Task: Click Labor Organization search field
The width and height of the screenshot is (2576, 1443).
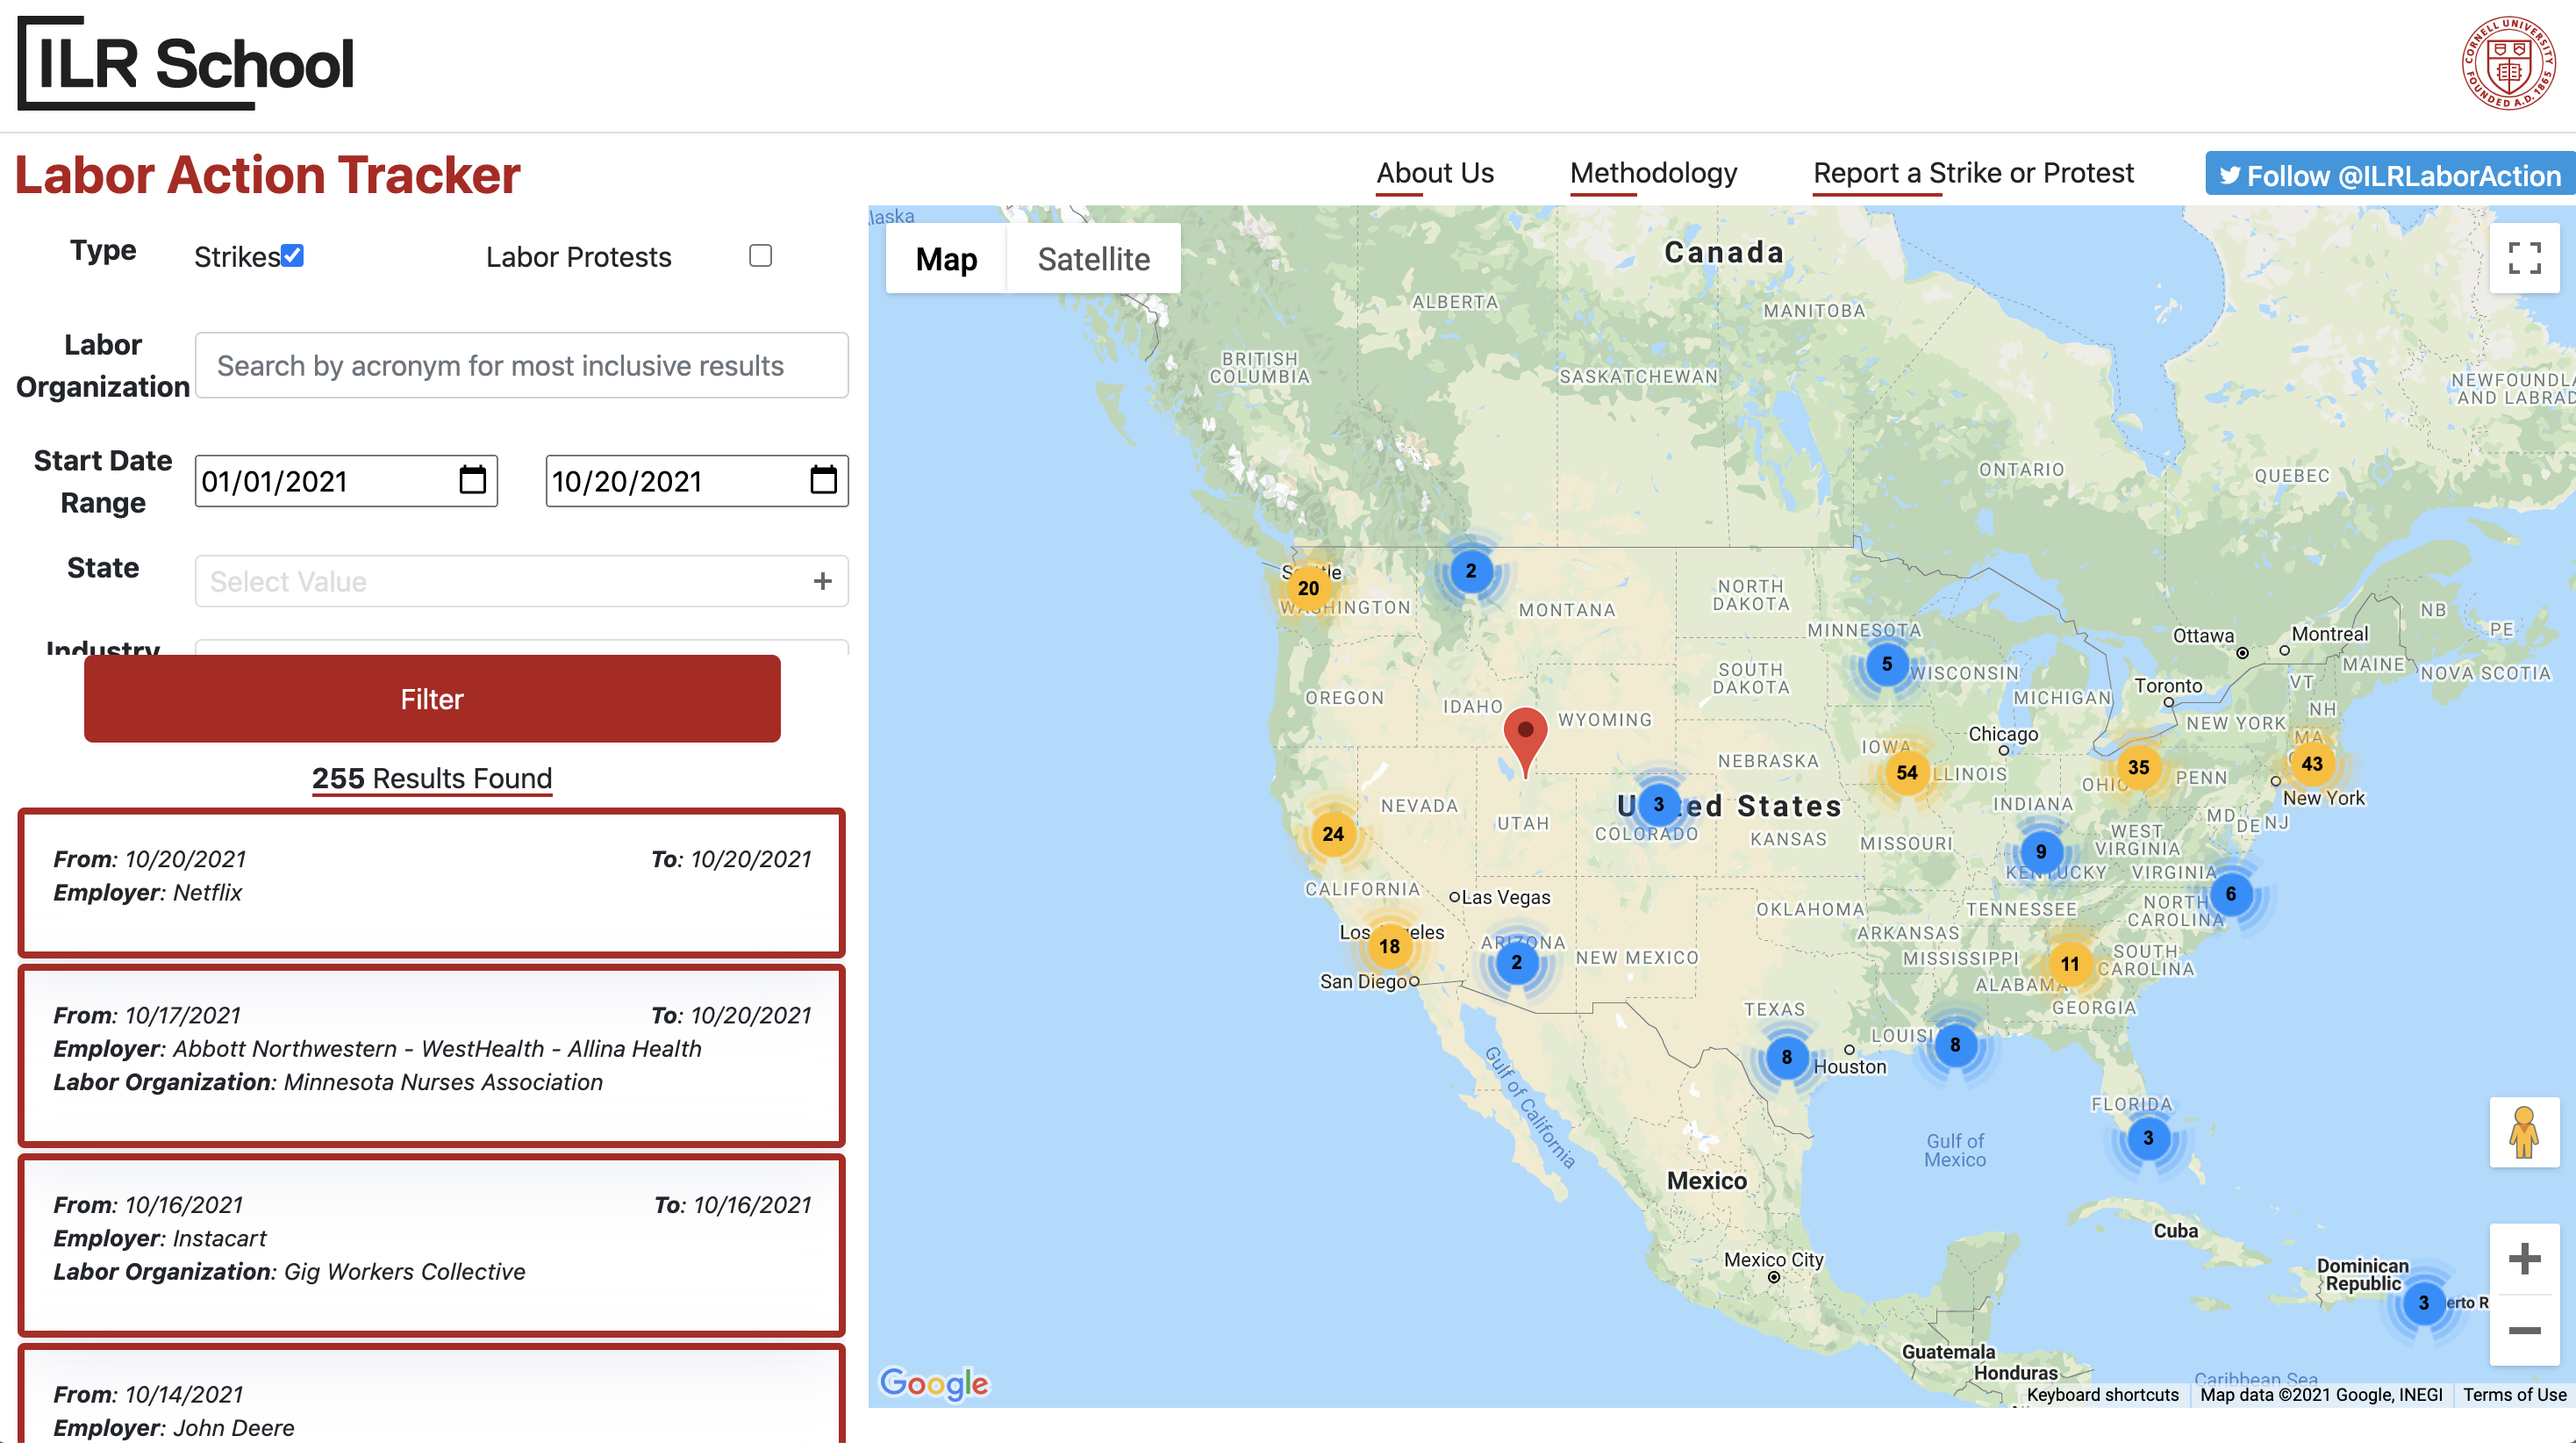Action: click(521, 365)
